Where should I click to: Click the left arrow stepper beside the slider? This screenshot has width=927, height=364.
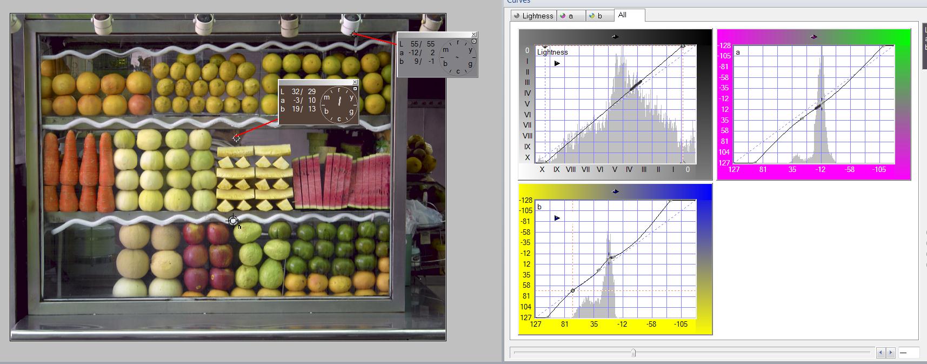(881, 353)
